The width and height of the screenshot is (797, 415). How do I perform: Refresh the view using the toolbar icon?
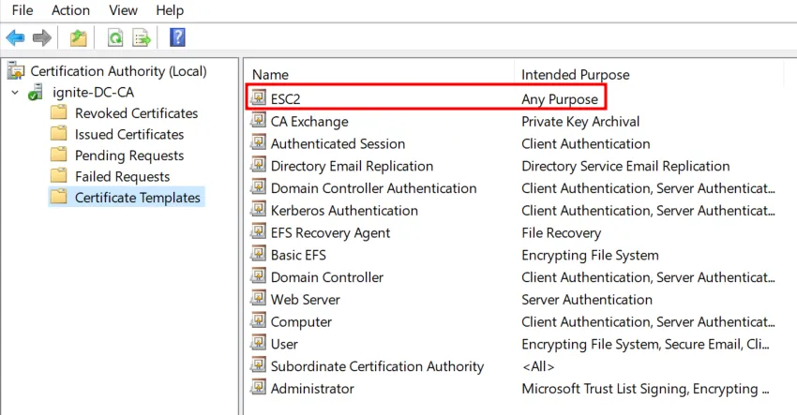[x=115, y=37]
